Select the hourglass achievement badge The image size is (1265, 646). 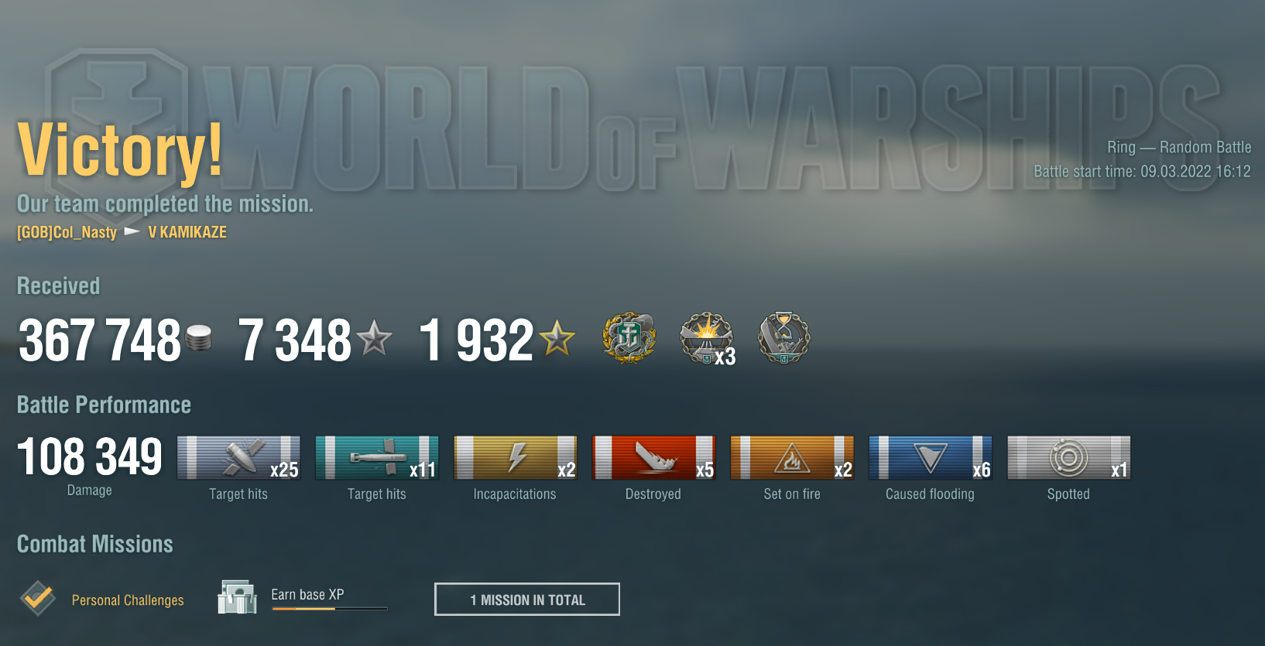click(783, 338)
